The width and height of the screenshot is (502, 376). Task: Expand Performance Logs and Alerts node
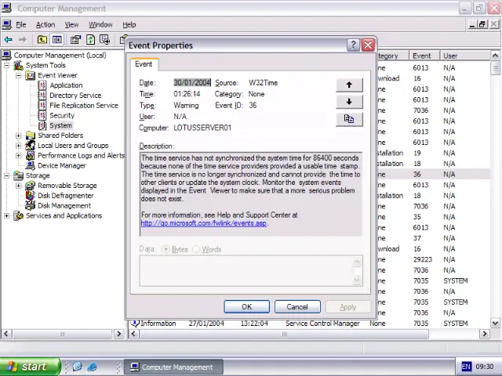[19, 156]
